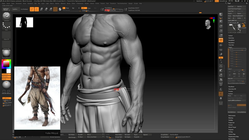Open the Document menu
This screenshot has width=249, height=140.
(19, 3)
